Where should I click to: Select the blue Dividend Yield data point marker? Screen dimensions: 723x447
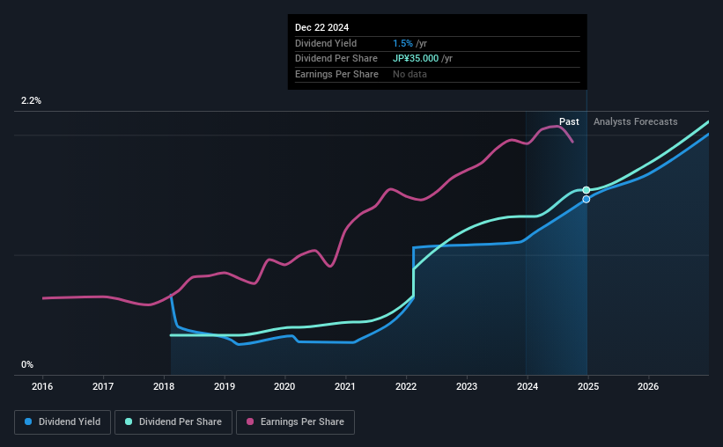(586, 200)
